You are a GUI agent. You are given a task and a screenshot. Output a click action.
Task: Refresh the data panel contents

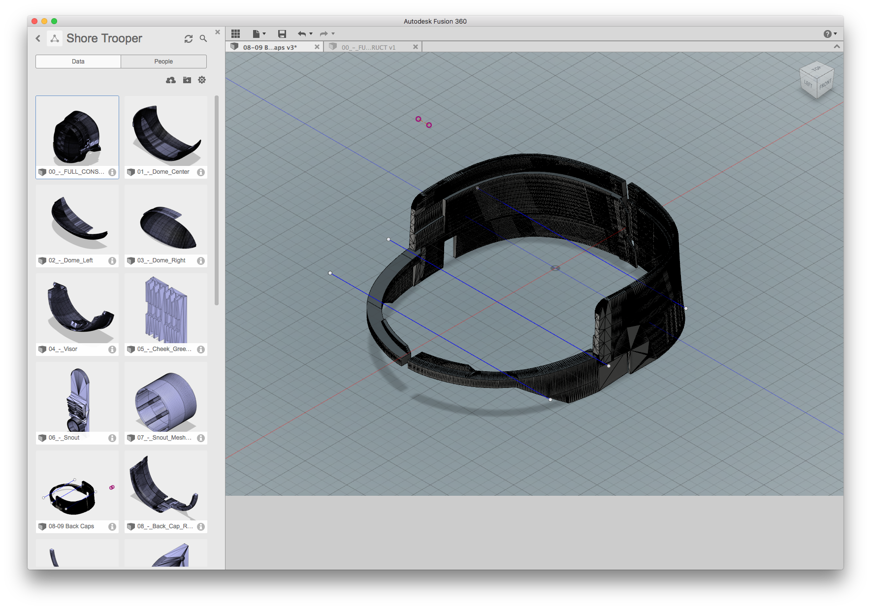[x=188, y=38]
